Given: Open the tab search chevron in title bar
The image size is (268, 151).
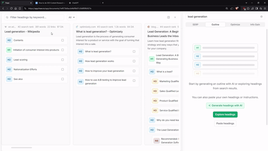Looking at the screenshot, I should click(x=246, y=3).
